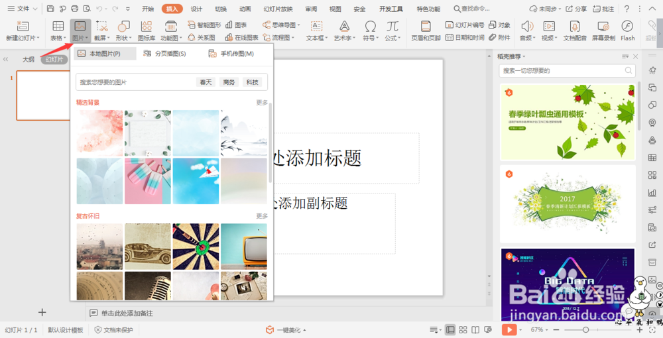Click 分享 share button
Viewport: 663px width, 338px height.
[576, 9]
